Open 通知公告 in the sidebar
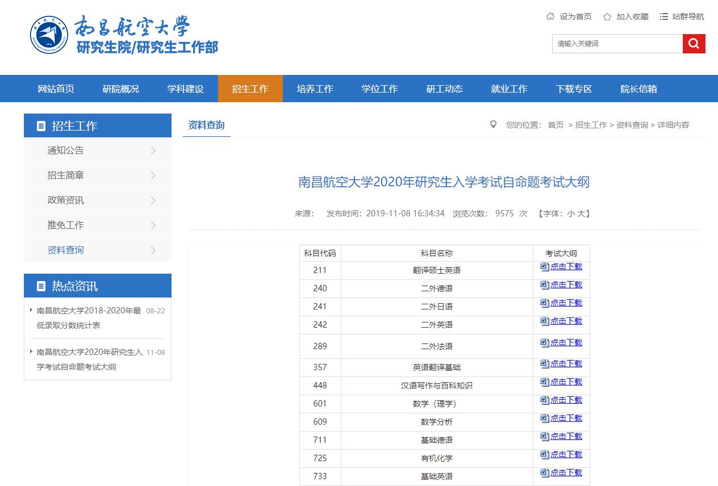Image resolution: width=718 pixels, height=486 pixels. click(x=65, y=150)
